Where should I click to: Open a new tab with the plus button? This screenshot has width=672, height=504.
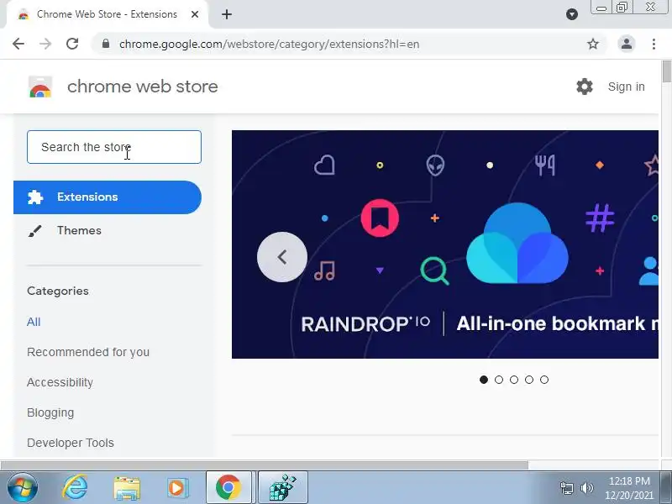pyautogui.click(x=227, y=14)
